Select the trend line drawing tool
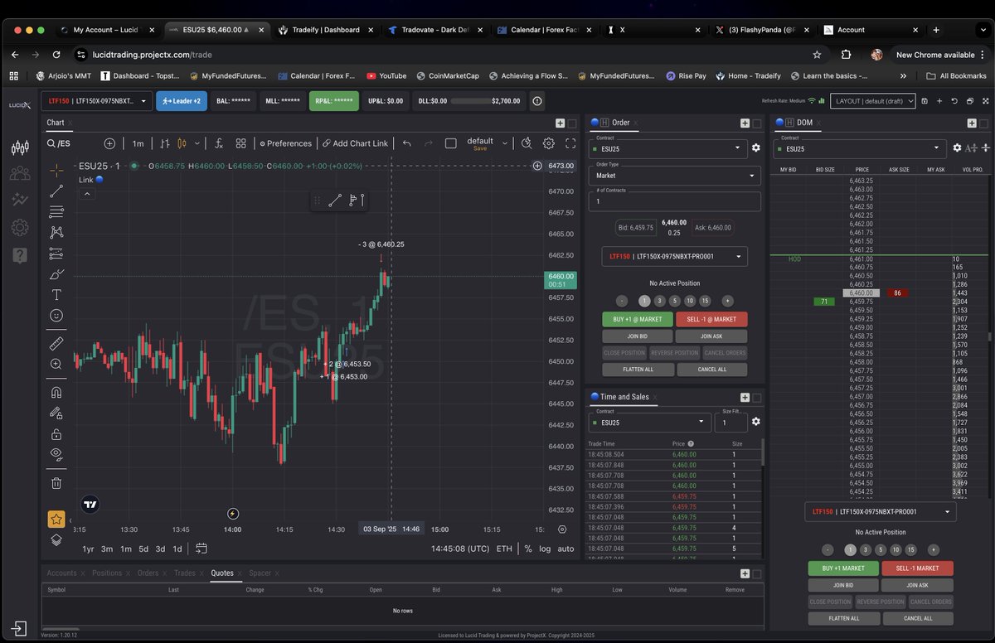The width and height of the screenshot is (995, 643). (56, 191)
